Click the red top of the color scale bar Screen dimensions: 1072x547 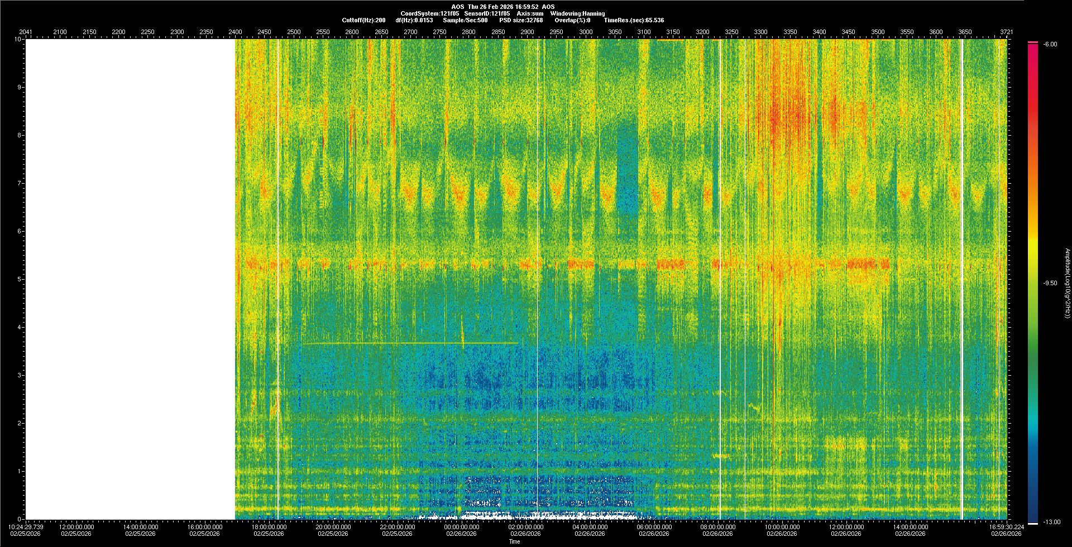click(x=1033, y=50)
